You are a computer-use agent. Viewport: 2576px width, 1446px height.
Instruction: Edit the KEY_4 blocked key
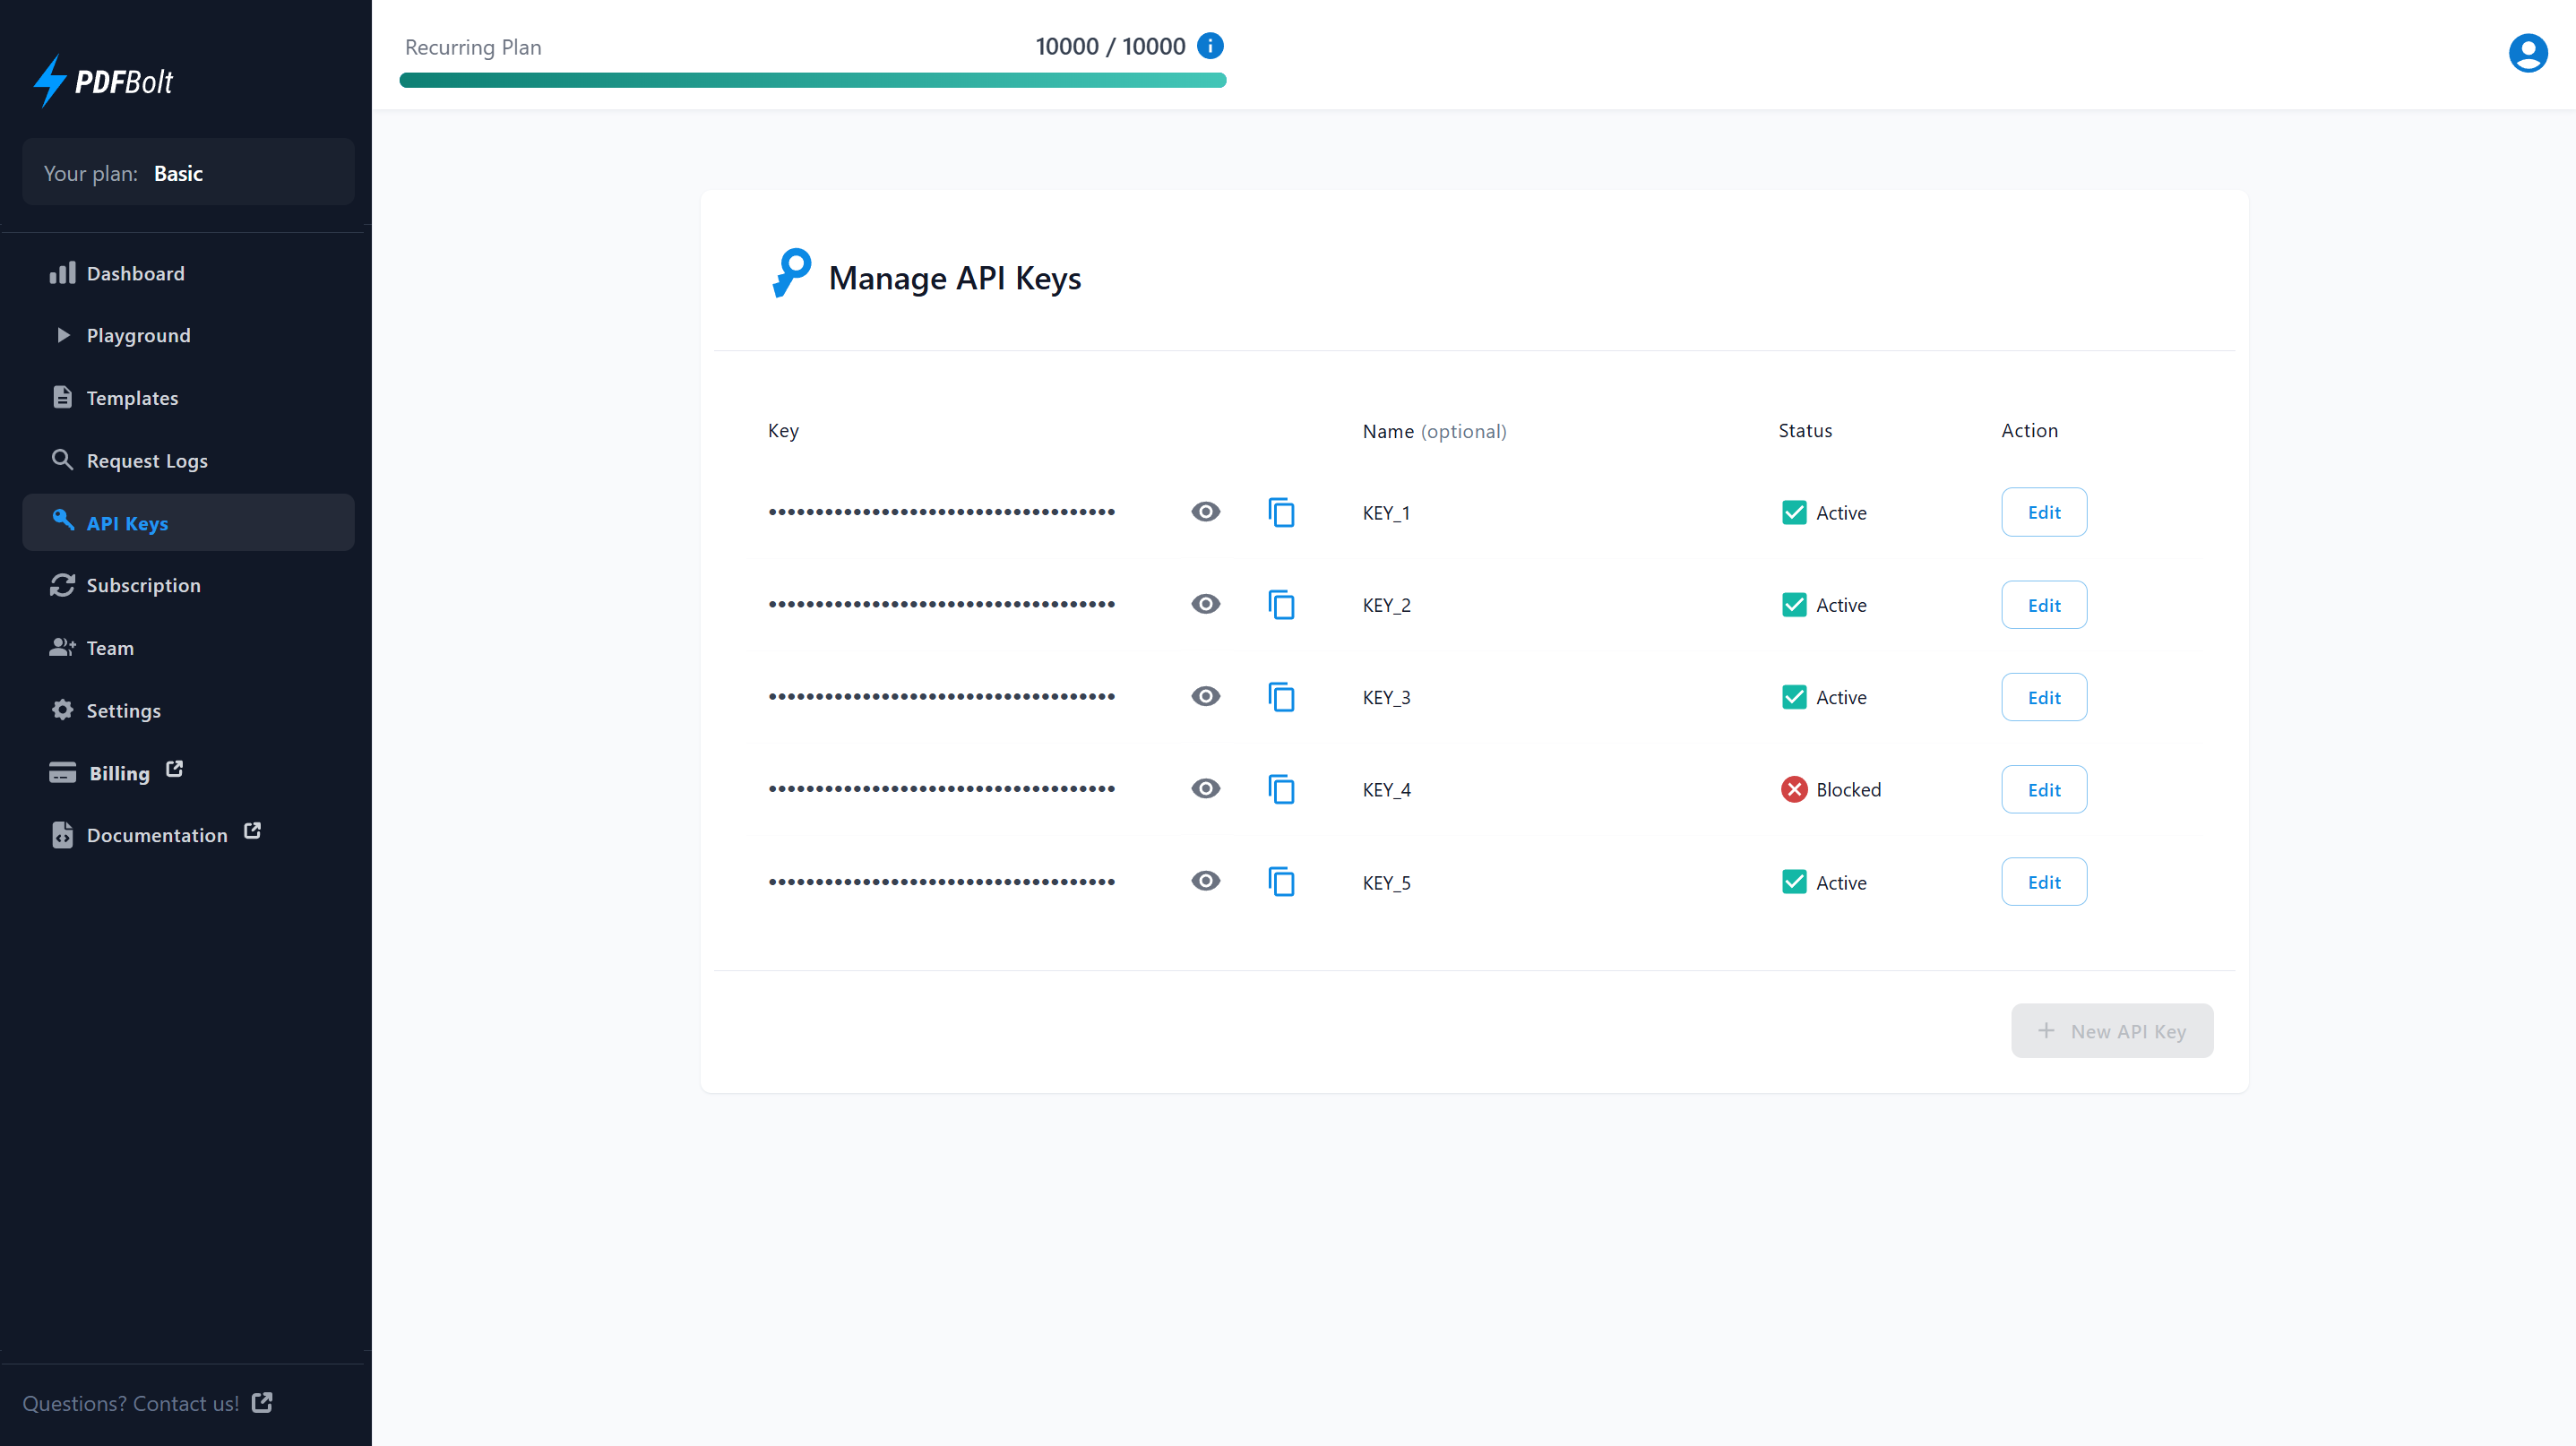tap(2043, 790)
